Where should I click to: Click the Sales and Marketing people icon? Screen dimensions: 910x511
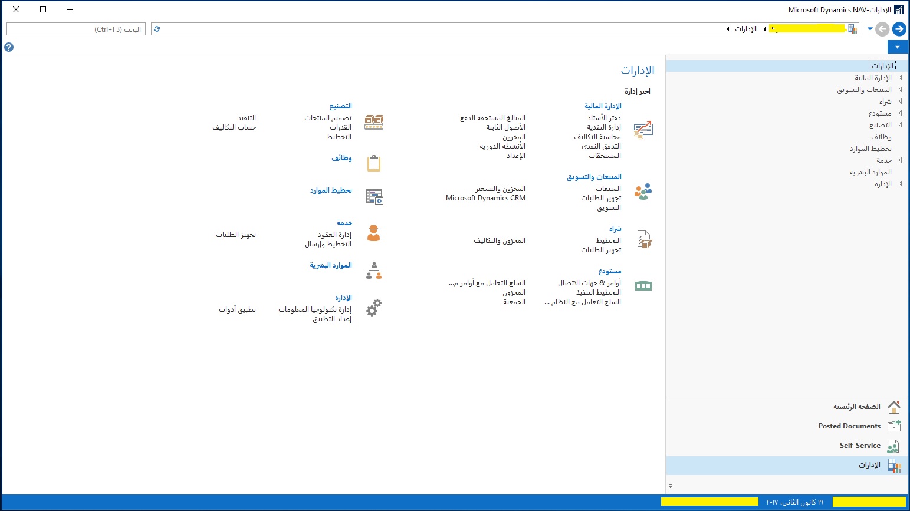click(x=643, y=192)
